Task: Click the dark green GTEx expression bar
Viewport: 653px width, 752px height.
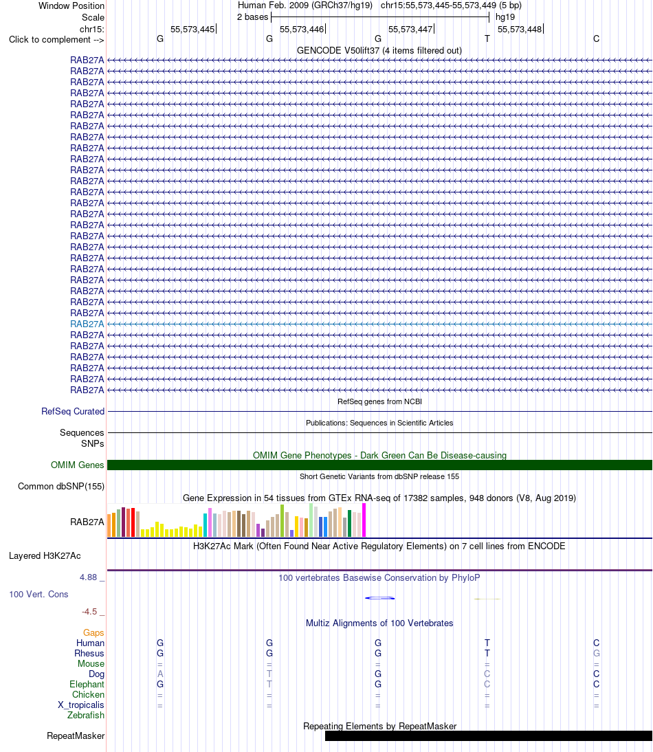Action: tap(349, 523)
